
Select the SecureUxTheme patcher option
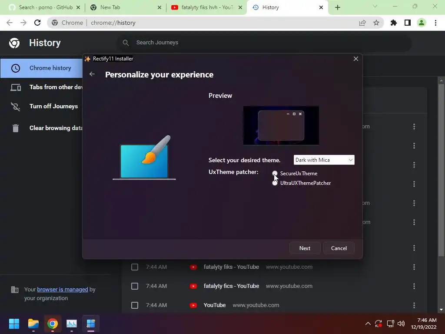point(275,173)
